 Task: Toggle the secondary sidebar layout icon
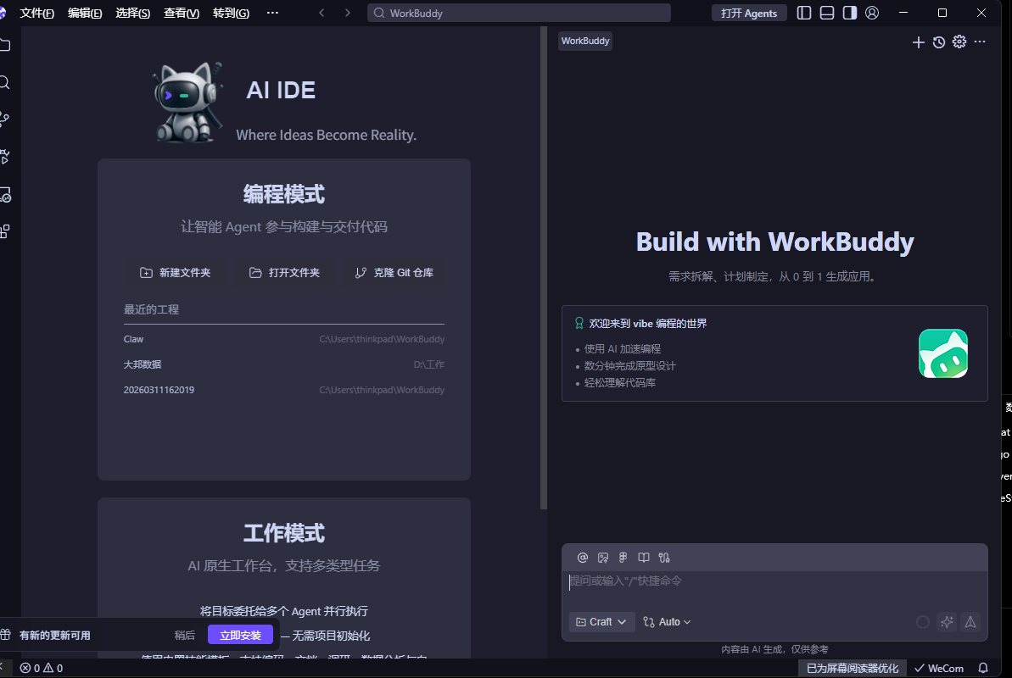click(x=849, y=13)
